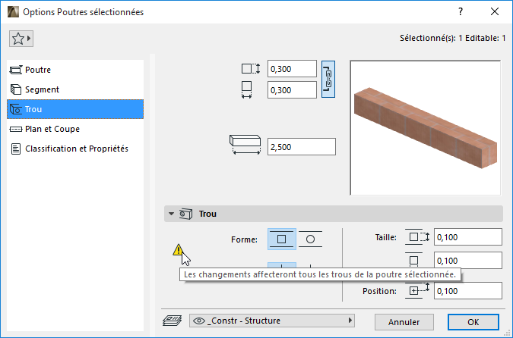Click the Forme: label
This screenshot has width=513, height=338.
tap(244, 239)
